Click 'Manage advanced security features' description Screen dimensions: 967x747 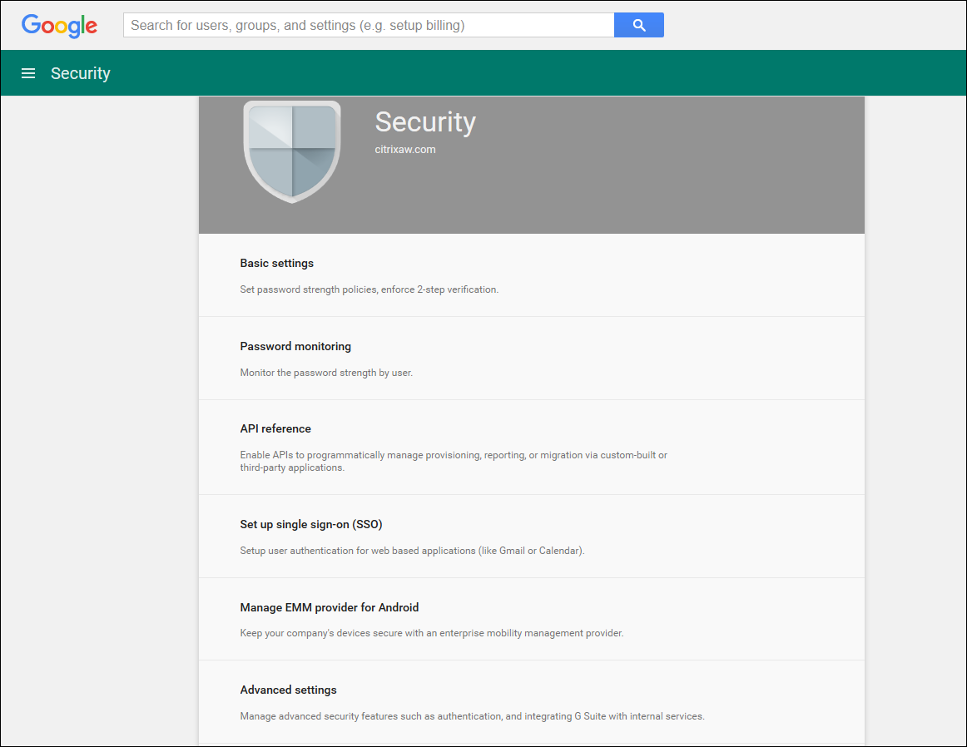(x=472, y=716)
